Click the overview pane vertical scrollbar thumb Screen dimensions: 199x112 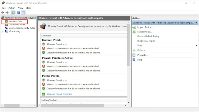point(128,45)
